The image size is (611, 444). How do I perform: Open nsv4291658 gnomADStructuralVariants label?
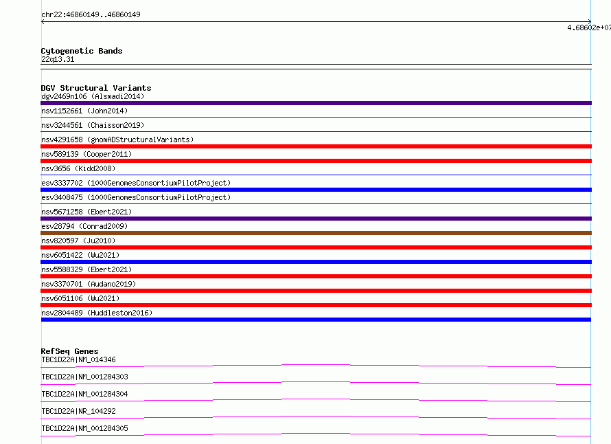(x=117, y=140)
